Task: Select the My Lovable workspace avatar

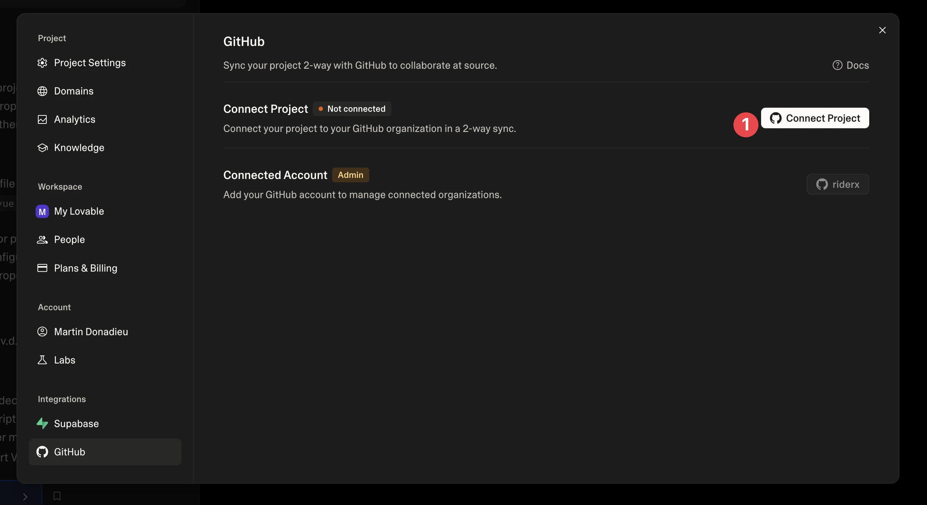Action: (x=42, y=211)
